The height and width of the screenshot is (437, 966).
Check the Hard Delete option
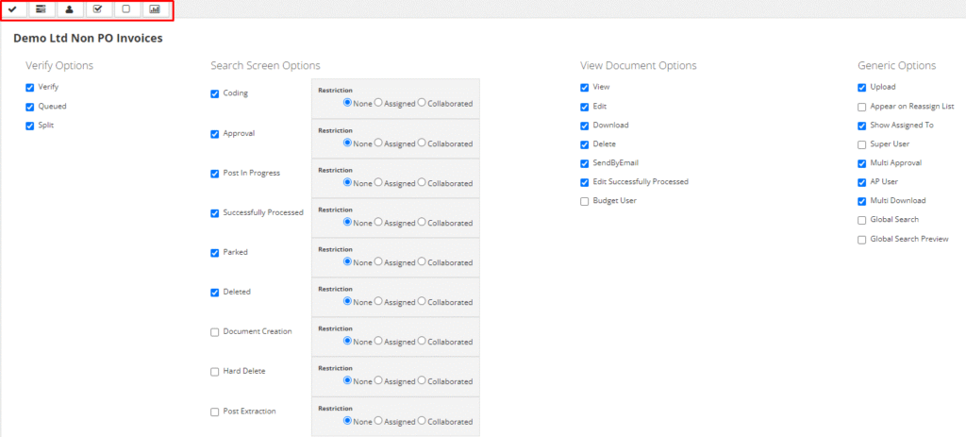(215, 372)
